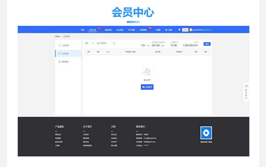Click the QR code caption under footer logo
Viewport: 266px width, 167px height.
point(206,142)
